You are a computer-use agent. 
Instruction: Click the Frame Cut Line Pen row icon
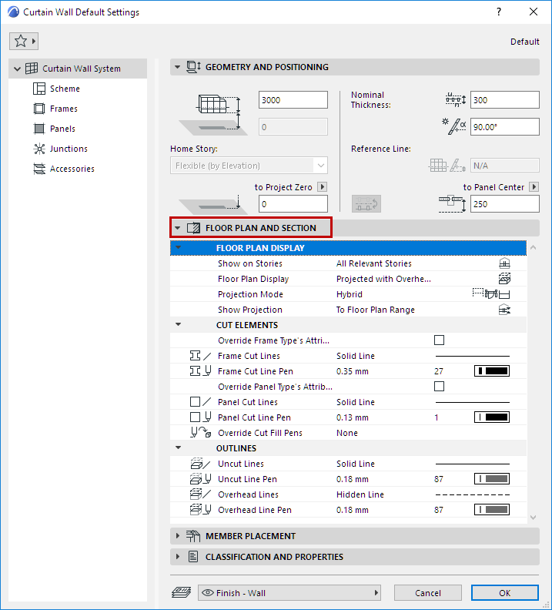point(201,371)
